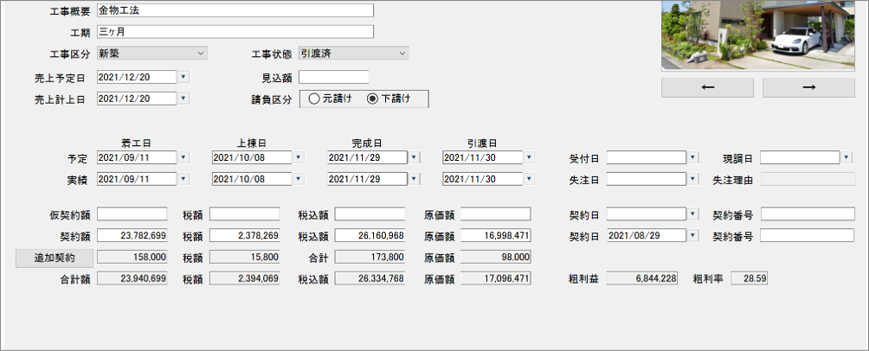Click the 税込額 field showing 26,160,968
The width and height of the screenshot is (869, 351).
(x=370, y=236)
